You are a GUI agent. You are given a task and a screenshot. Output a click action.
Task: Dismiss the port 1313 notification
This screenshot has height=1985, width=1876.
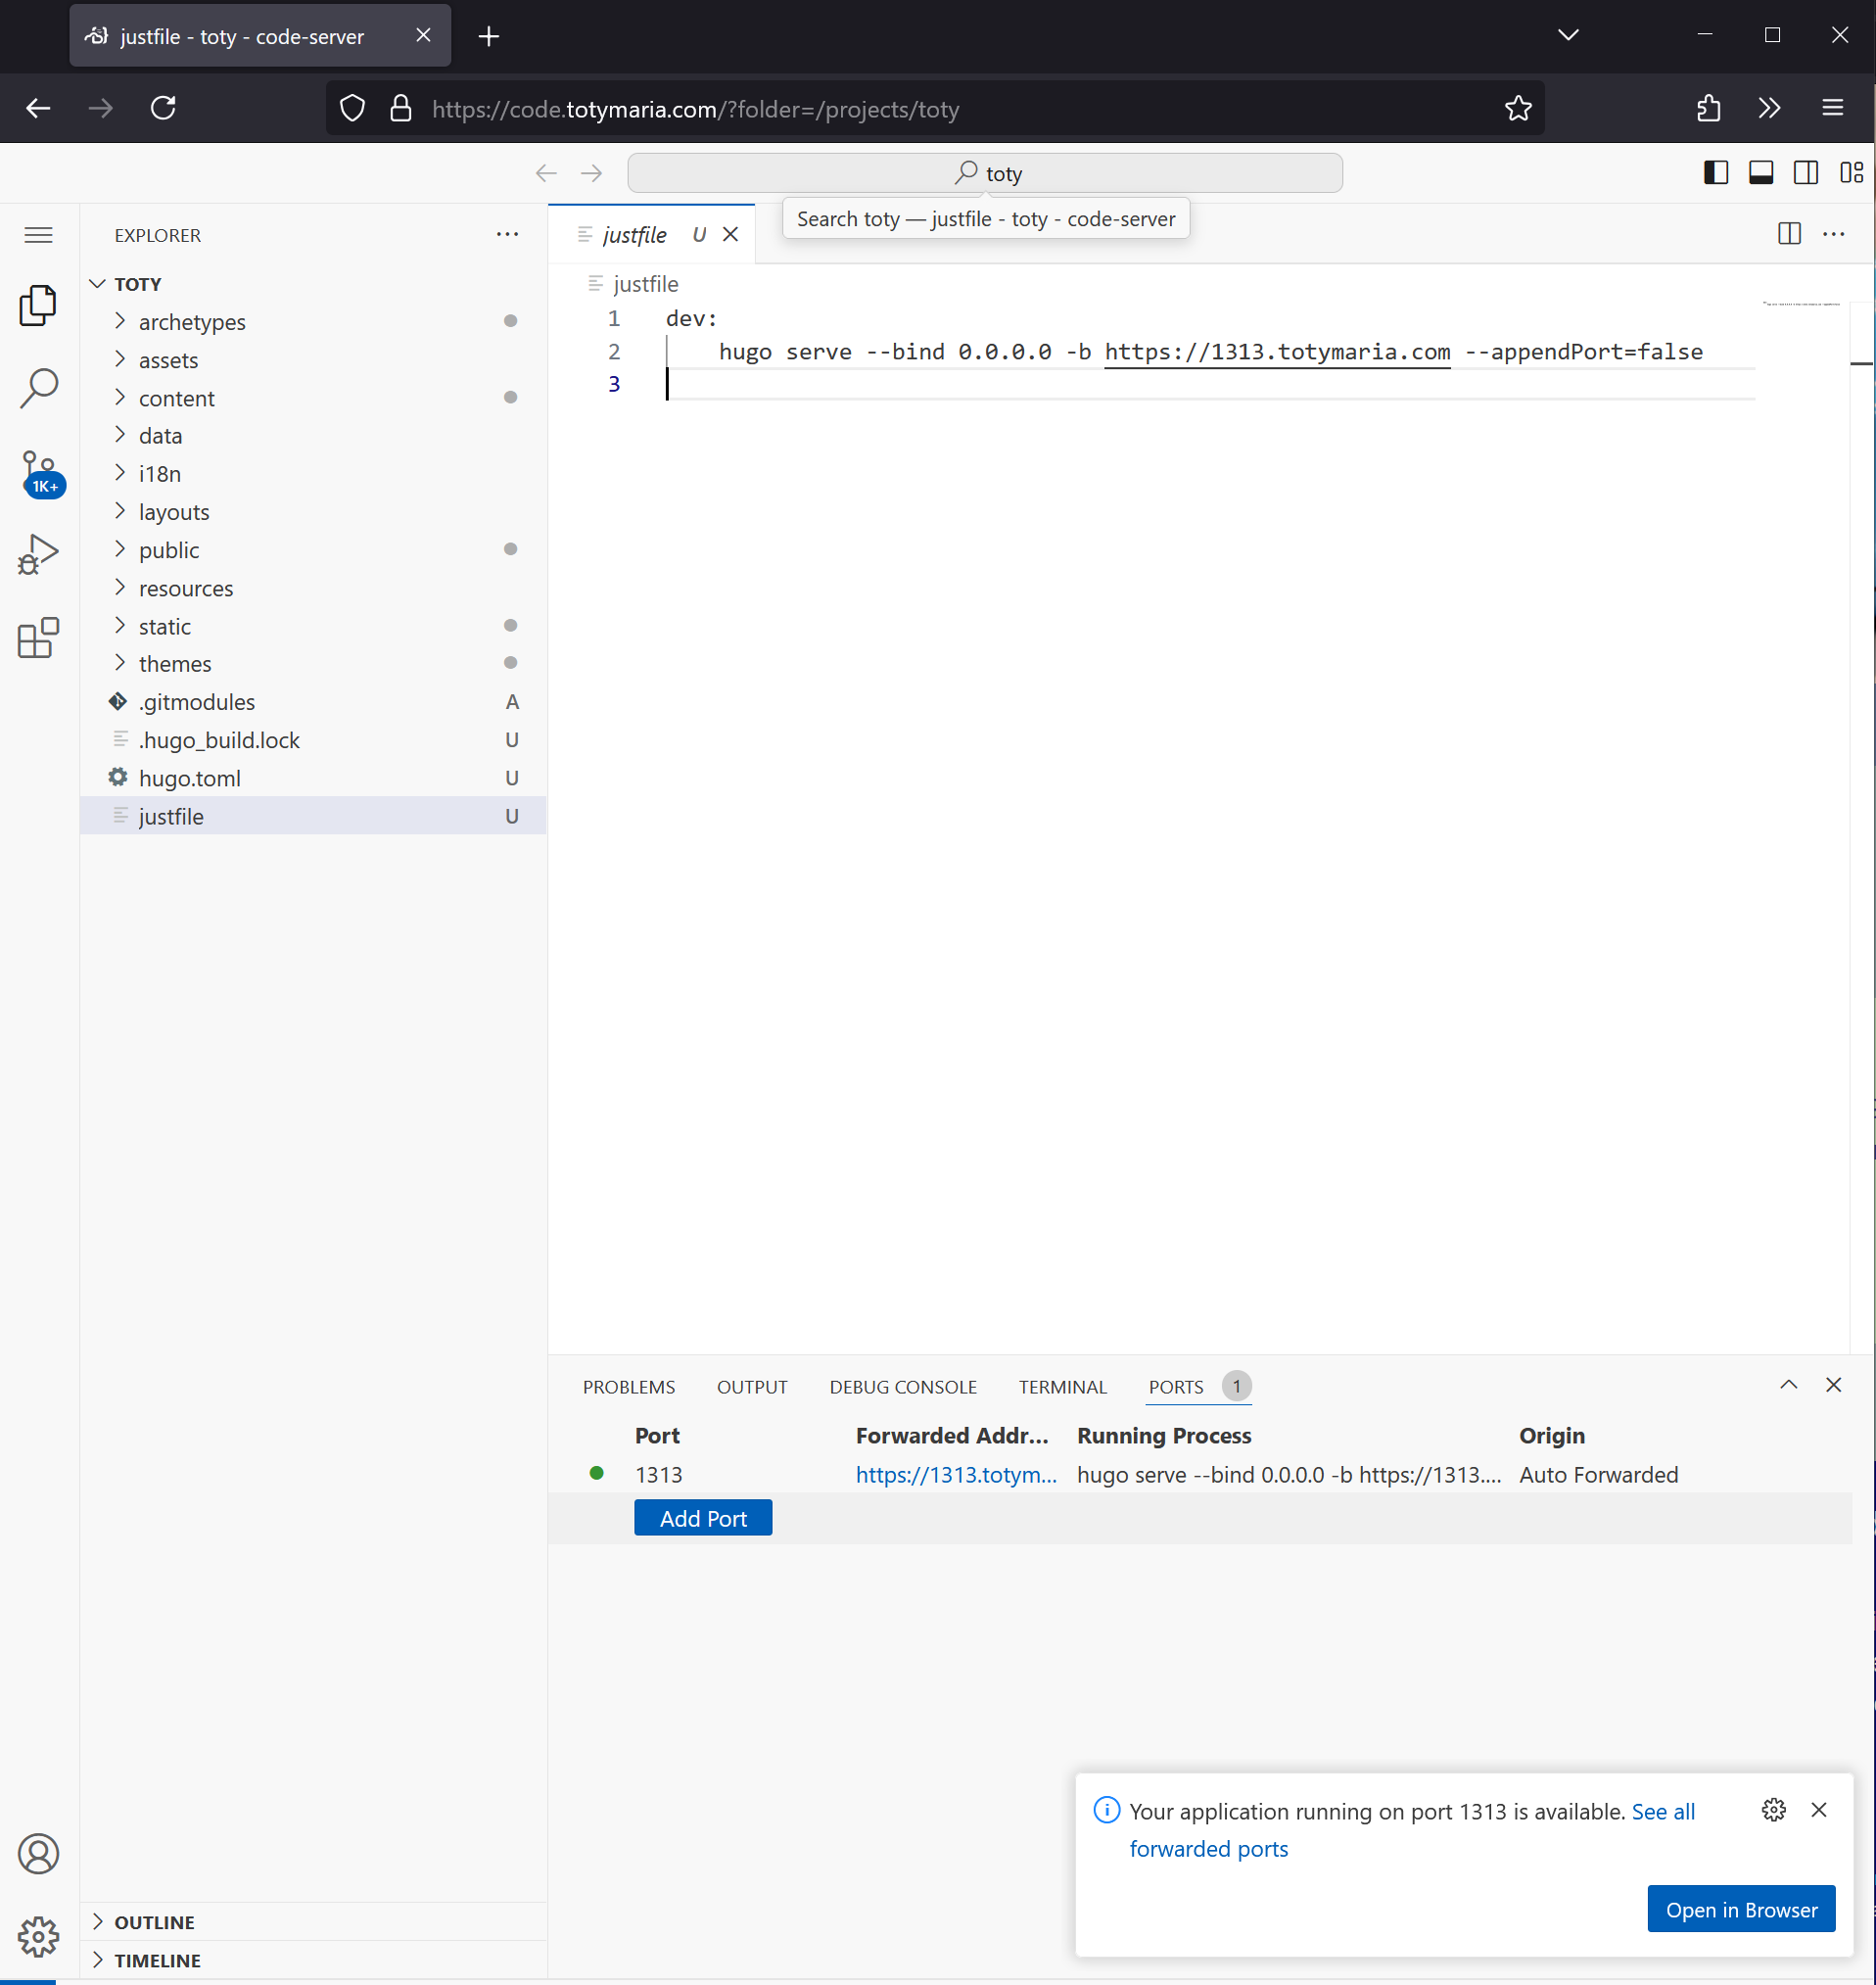pyautogui.click(x=1819, y=1810)
